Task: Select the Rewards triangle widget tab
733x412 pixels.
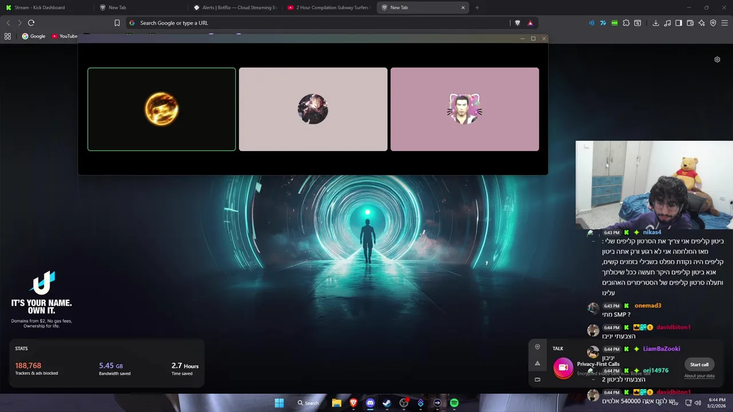Action: [537, 363]
